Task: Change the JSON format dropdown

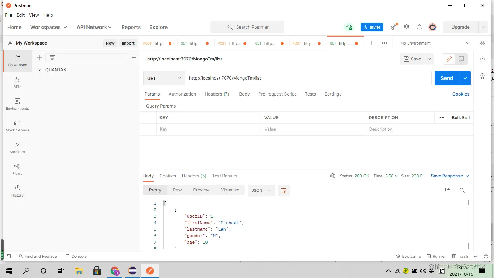Action: 261,190
